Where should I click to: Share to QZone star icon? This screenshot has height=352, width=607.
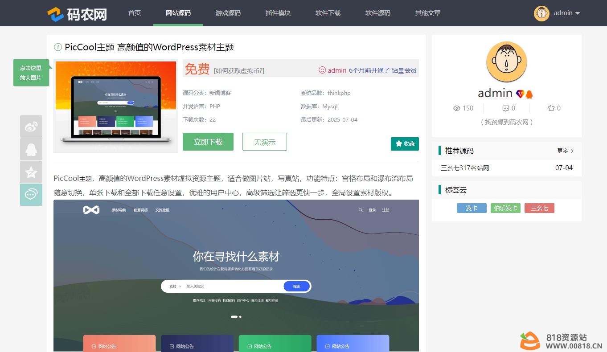coord(31,172)
